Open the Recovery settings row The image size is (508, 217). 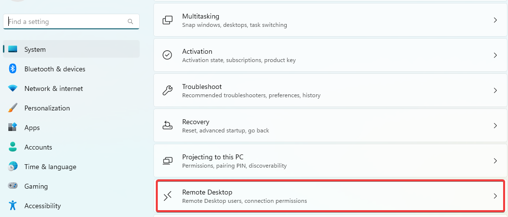(331, 126)
